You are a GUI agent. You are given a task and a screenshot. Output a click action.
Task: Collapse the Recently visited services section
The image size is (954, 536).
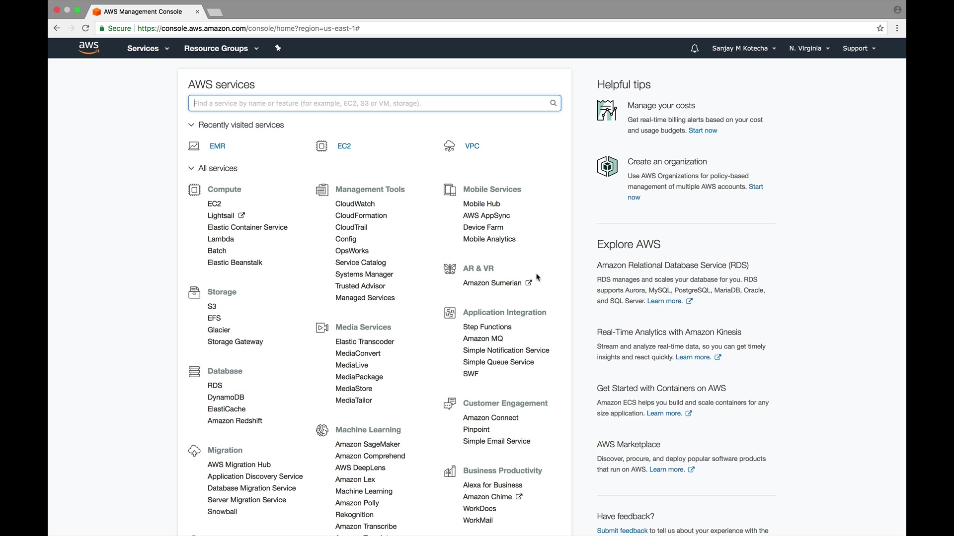[191, 125]
